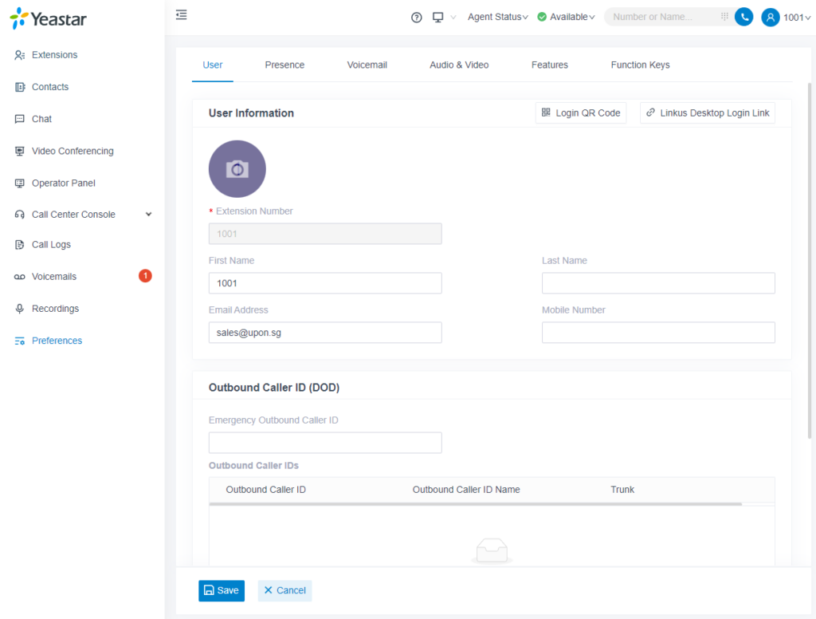The height and width of the screenshot is (619, 816).
Task: Open Voicemails in the sidebar
Action: [54, 277]
